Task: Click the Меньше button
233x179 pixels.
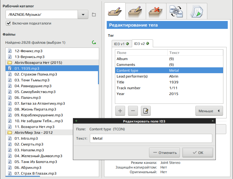Action: coord(209,111)
